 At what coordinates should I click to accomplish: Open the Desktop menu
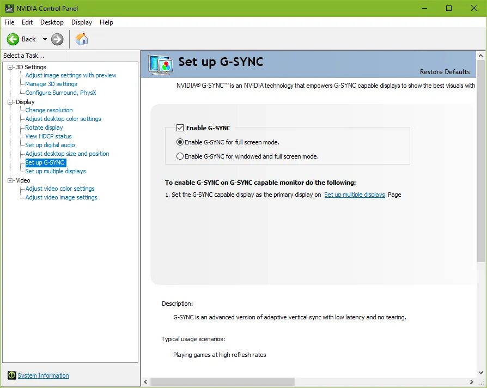[52, 22]
